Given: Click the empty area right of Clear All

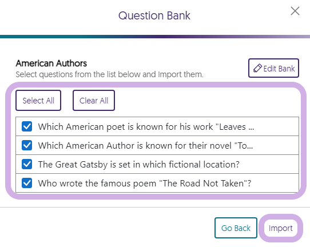Looking at the screenshot, I should (x=206, y=101).
